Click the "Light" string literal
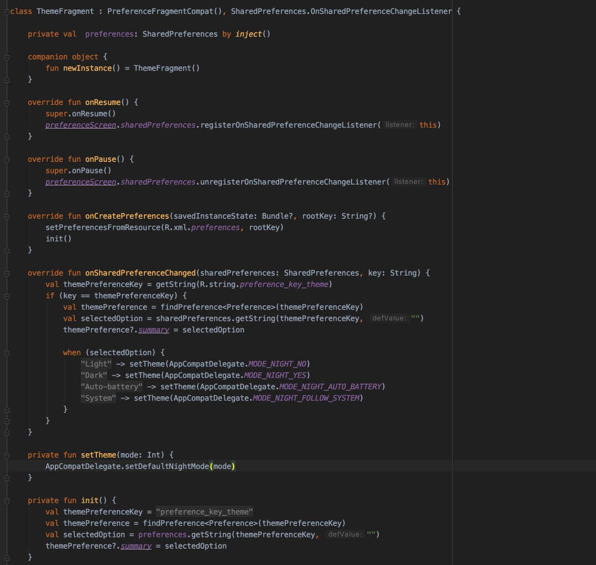Viewport: 596px width, 565px height. 96,364
